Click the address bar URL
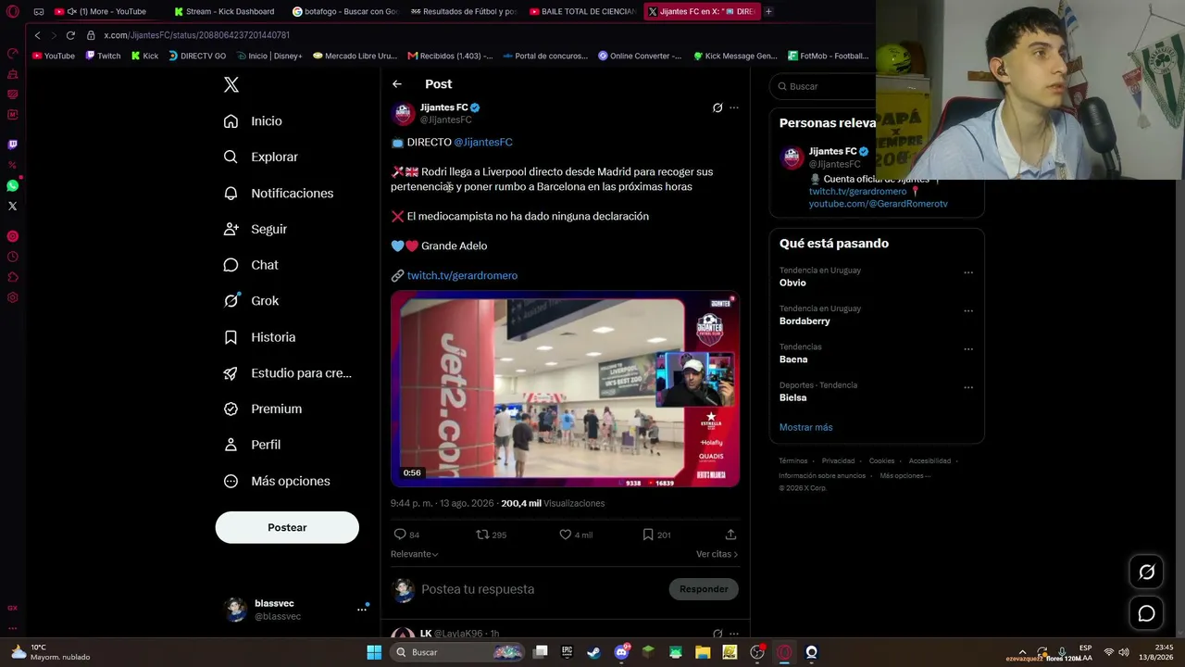Viewport: 1185px width, 667px height. pos(196,35)
